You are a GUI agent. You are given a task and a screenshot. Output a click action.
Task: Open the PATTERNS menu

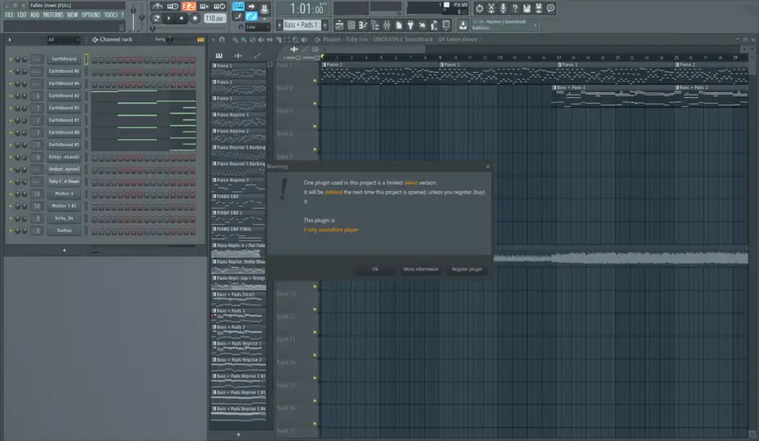[x=53, y=15]
